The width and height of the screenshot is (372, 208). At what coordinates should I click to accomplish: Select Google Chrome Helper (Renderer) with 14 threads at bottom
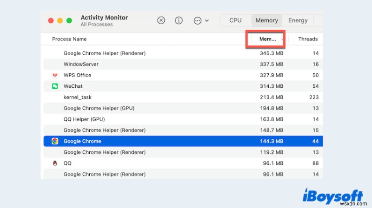pos(183,174)
